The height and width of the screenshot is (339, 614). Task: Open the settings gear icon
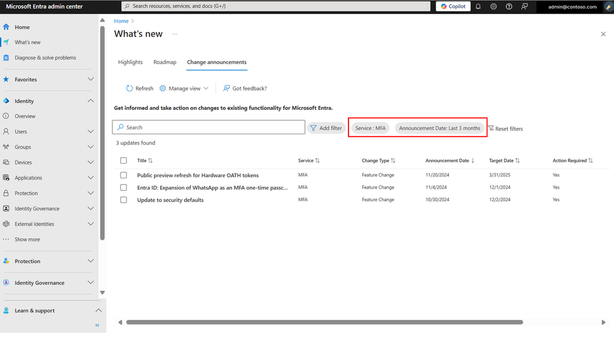pos(494,6)
